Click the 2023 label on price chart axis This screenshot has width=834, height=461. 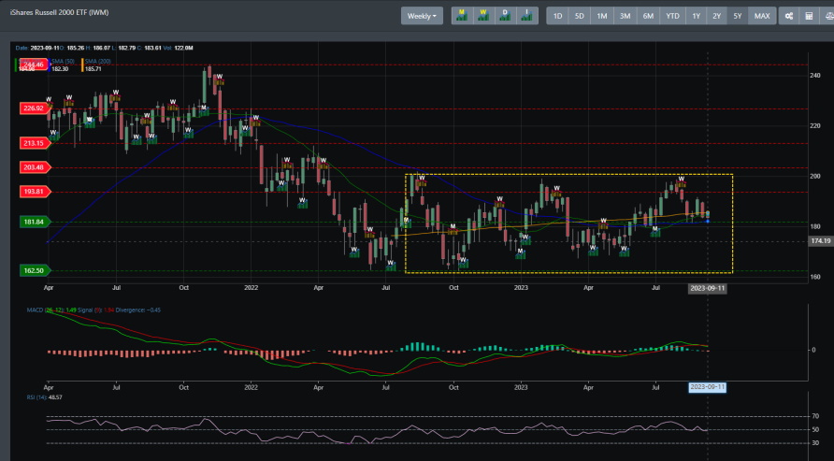pos(521,288)
